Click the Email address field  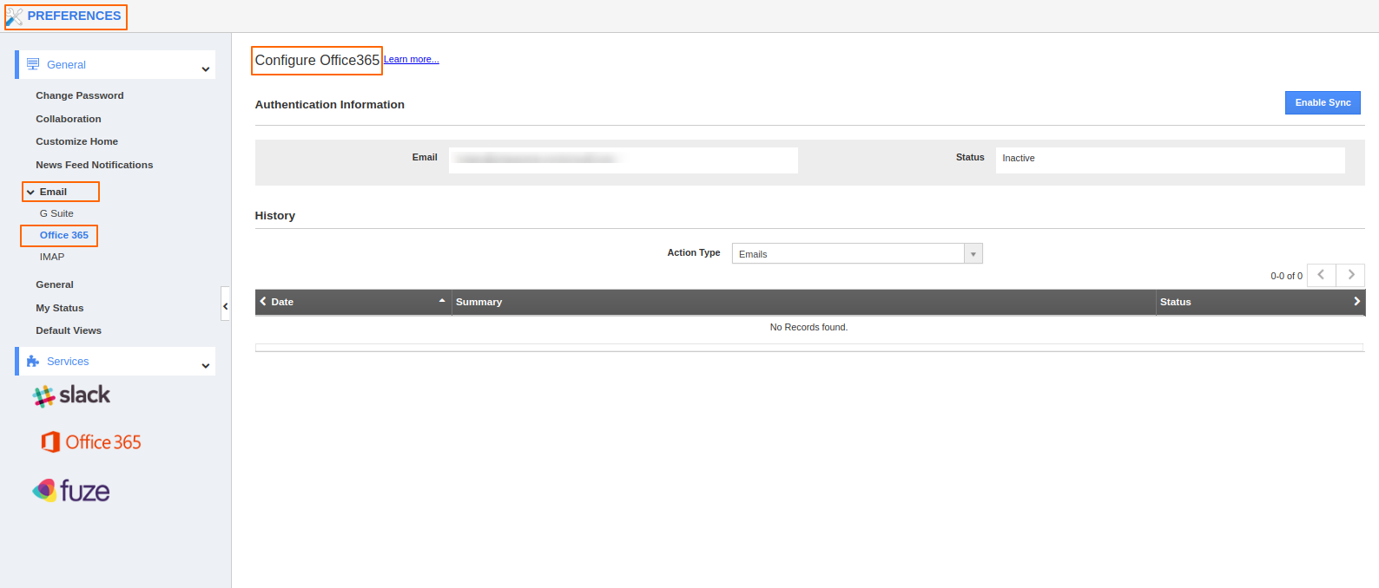624,160
